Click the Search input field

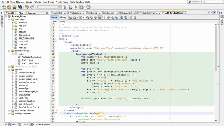pos(207,2)
